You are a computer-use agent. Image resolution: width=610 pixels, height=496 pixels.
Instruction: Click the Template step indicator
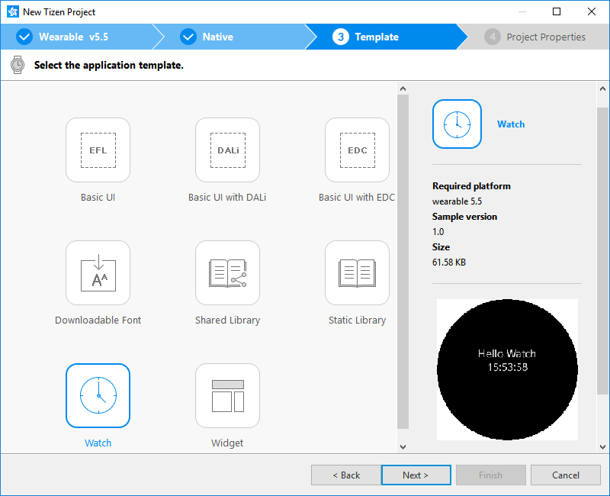coord(374,36)
